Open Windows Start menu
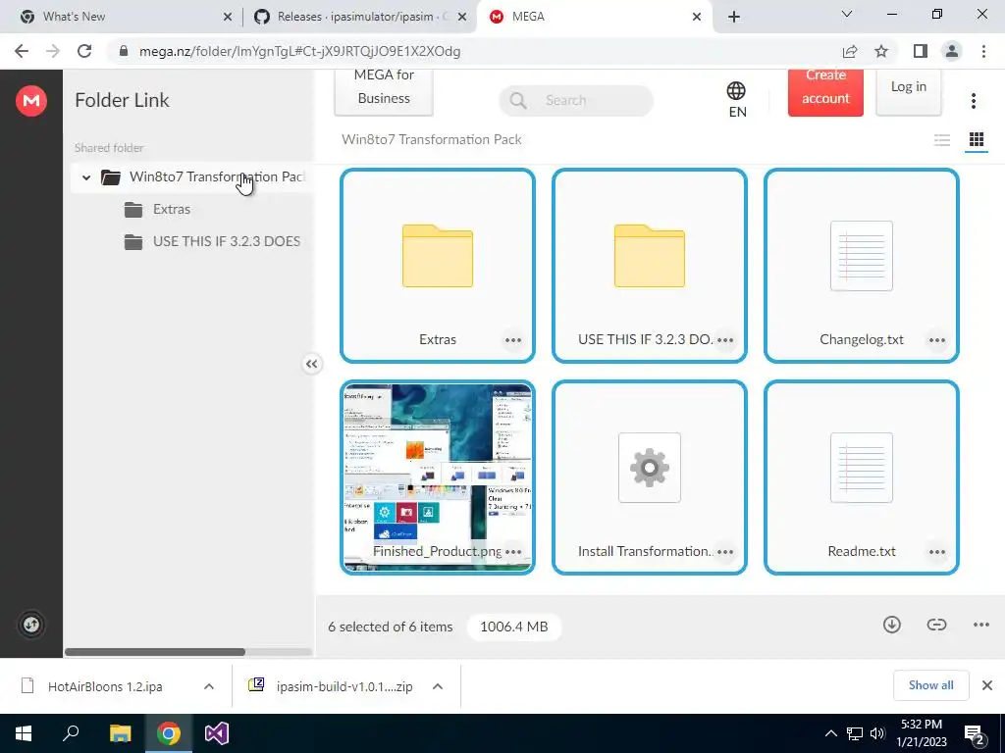This screenshot has height=753, width=1005. 24,733
